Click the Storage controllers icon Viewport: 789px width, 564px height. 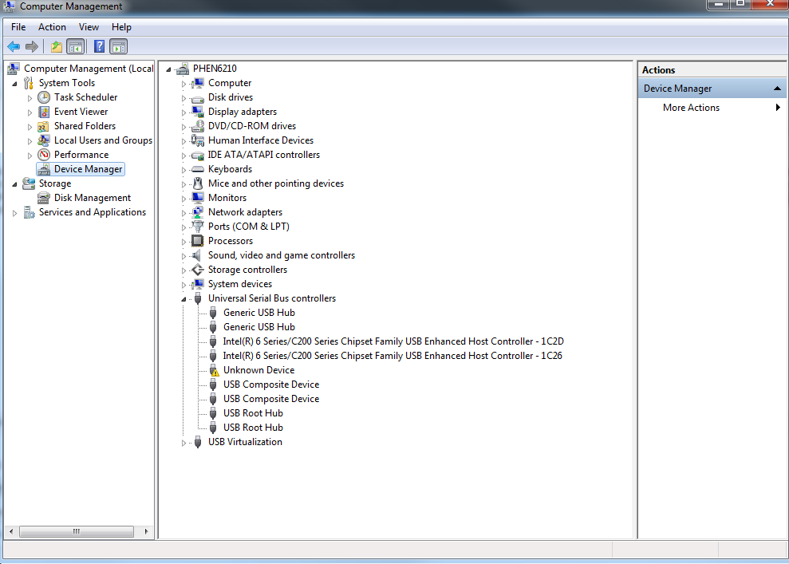(198, 270)
